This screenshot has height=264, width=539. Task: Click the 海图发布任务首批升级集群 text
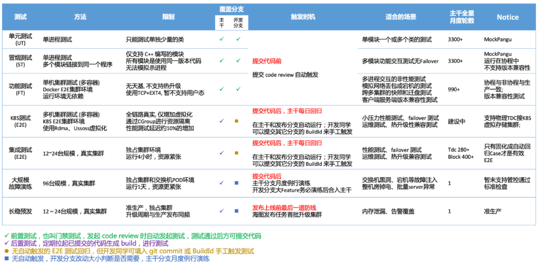287,215
